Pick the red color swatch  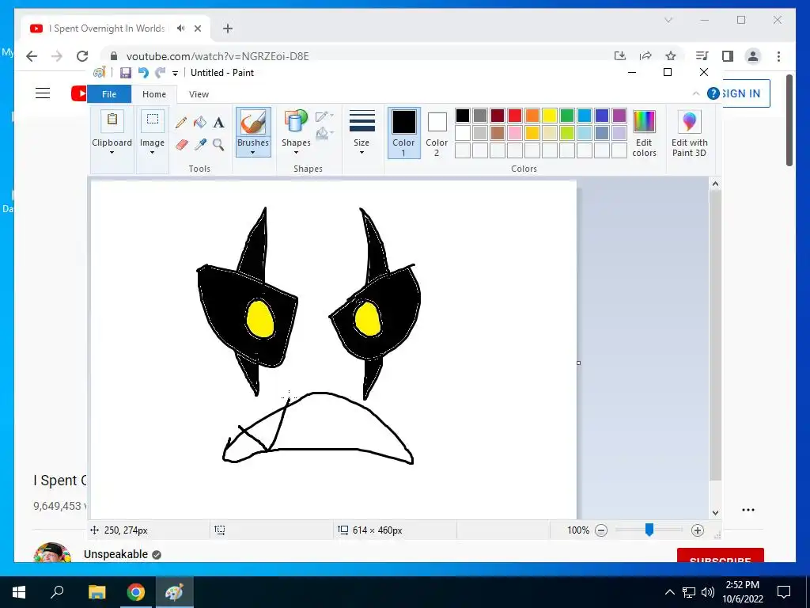[514, 116]
